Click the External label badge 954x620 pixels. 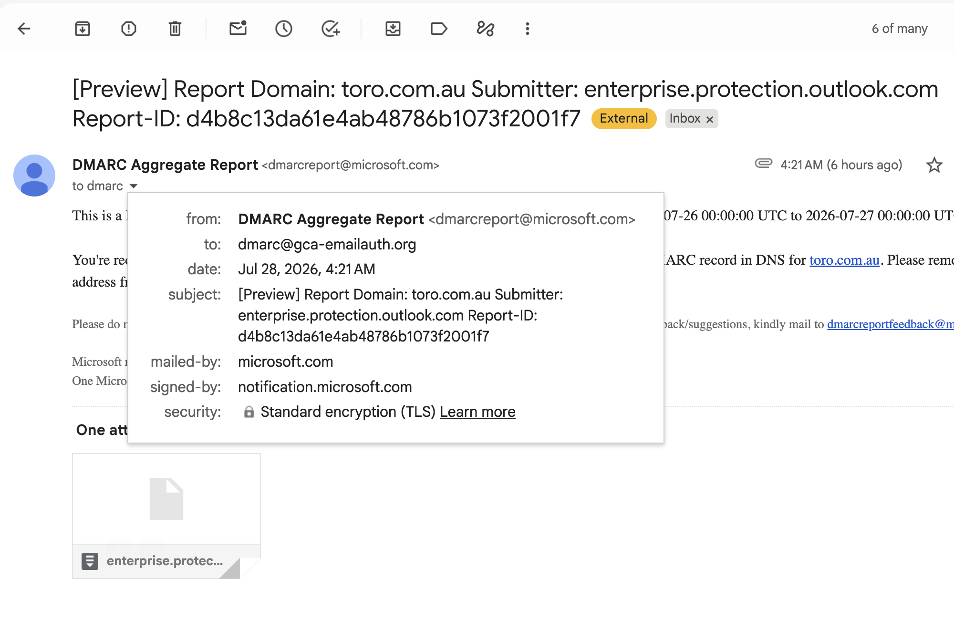(624, 119)
